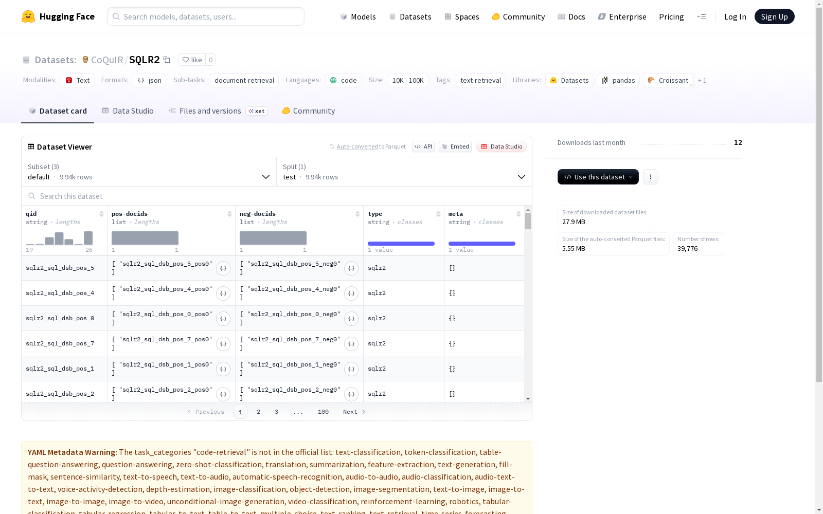Click the pandas library tag
The image size is (823, 514).
click(x=618, y=80)
